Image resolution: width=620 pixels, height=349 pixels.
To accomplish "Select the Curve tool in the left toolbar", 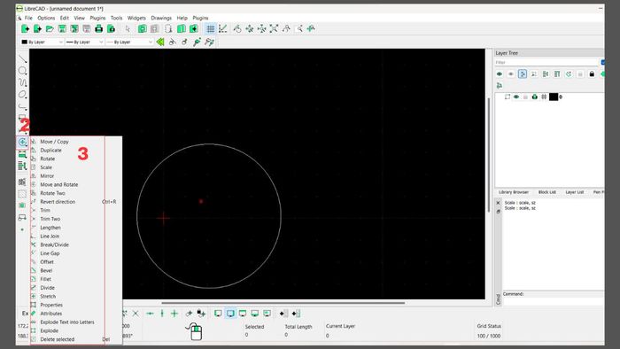I will [22, 82].
